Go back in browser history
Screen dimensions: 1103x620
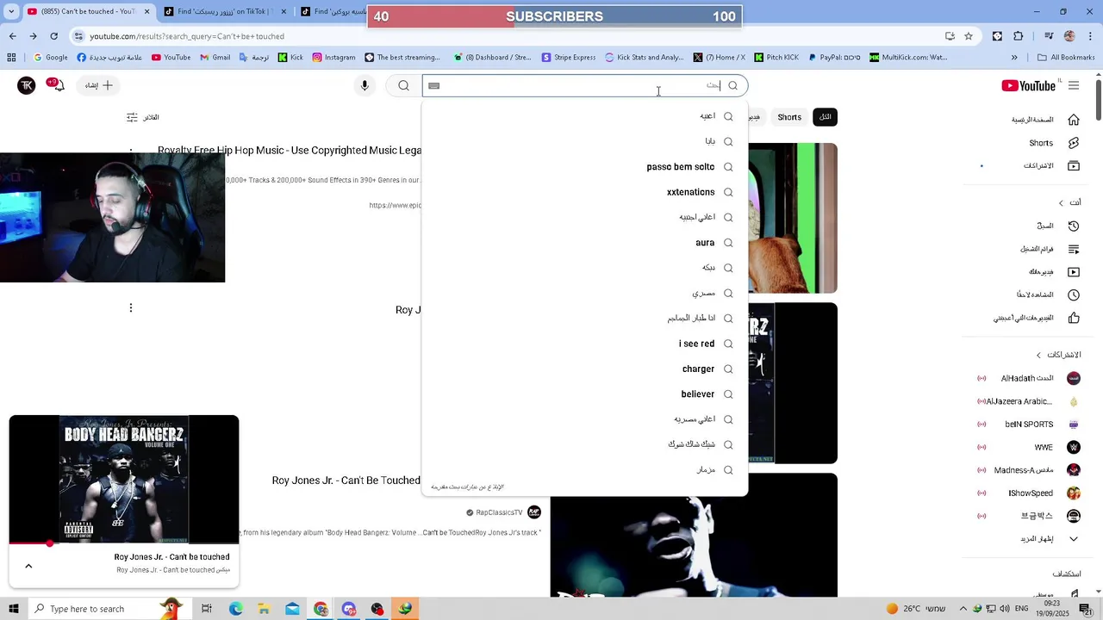tap(13, 36)
